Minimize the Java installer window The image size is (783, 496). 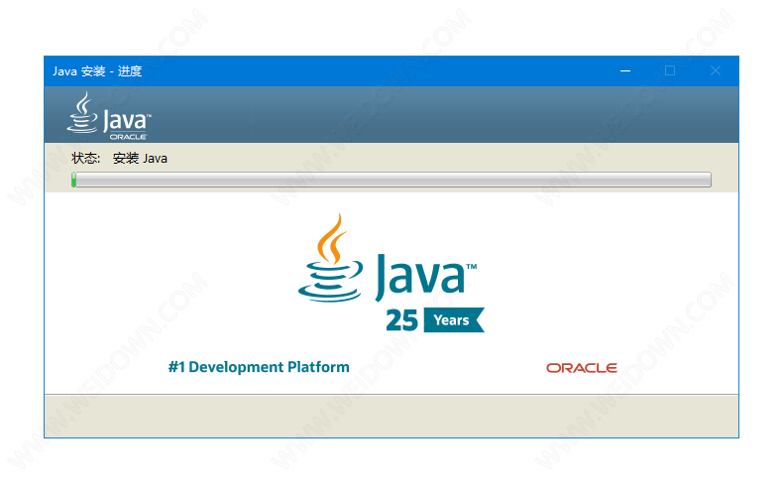tap(625, 71)
